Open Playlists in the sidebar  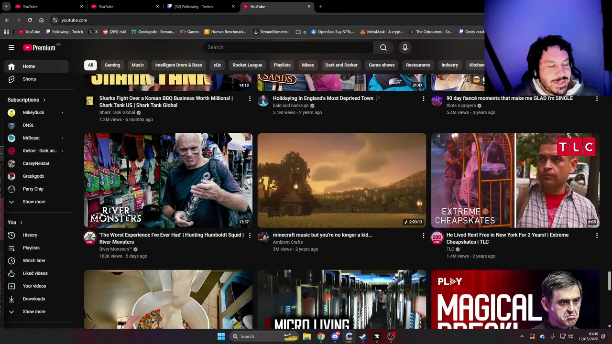(36, 247)
